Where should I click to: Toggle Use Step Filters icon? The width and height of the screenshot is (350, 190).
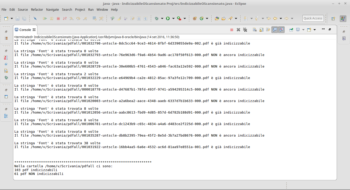click(101, 18)
